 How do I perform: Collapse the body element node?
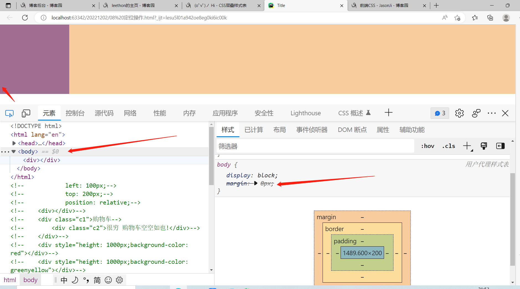[14, 152]
